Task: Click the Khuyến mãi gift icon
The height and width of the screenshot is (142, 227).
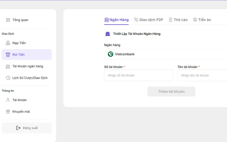Action: pos(8,112)
